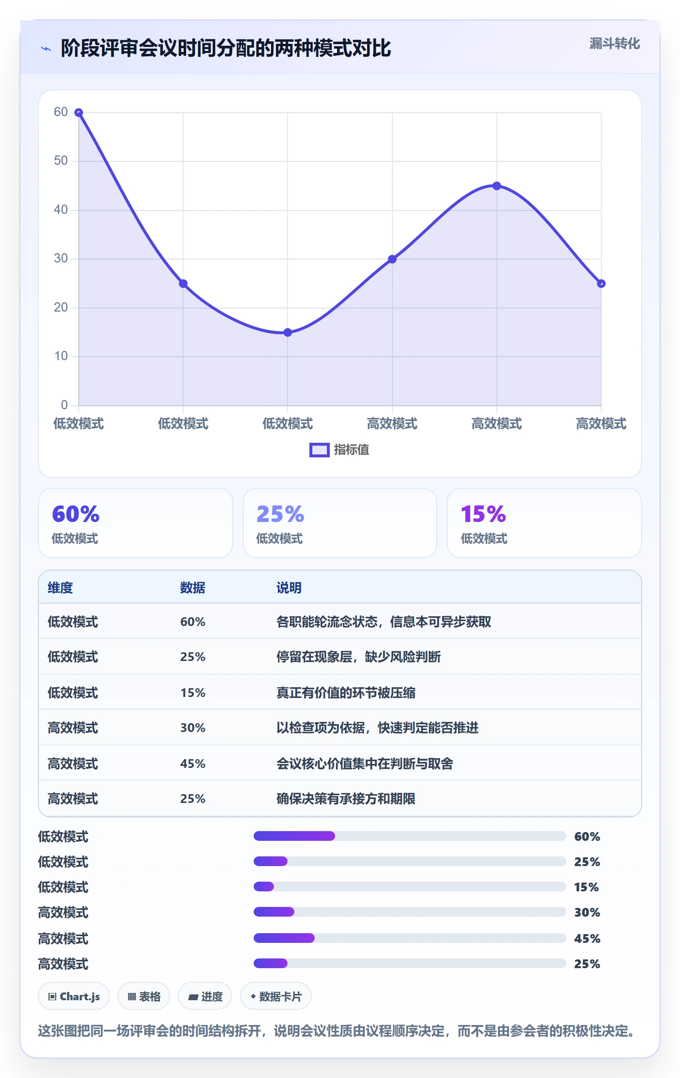Click the lightning icon beside the title
Viewport: 680px width, 1078px height.
[46, 49]
